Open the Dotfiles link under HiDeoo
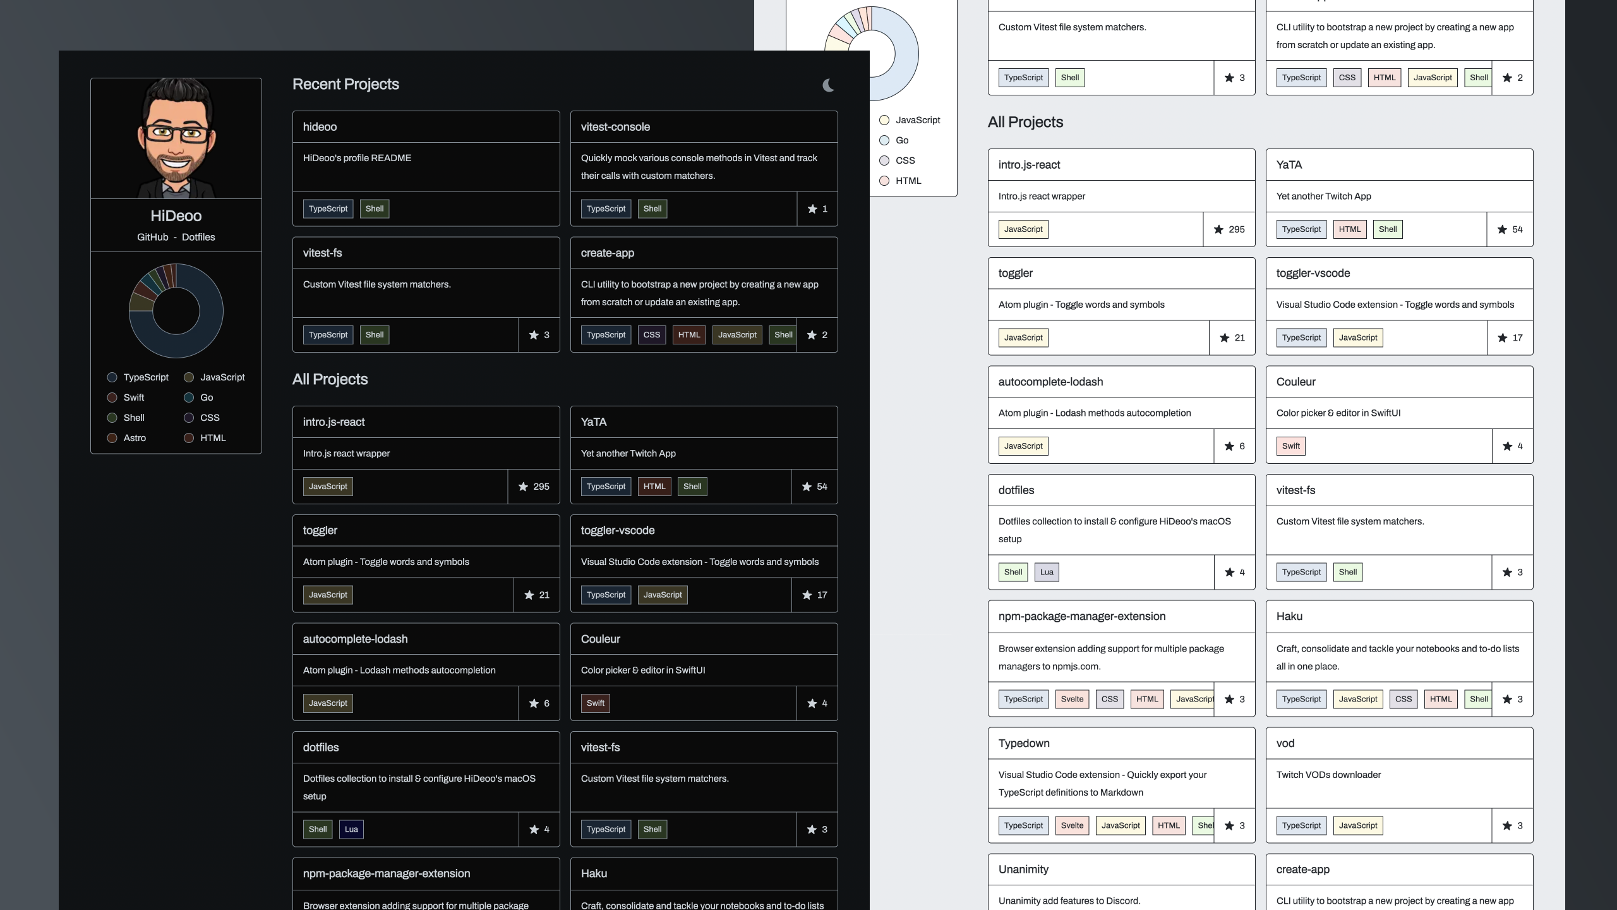1617x910 pixels. pyautogui.click(x=199, y=237)
